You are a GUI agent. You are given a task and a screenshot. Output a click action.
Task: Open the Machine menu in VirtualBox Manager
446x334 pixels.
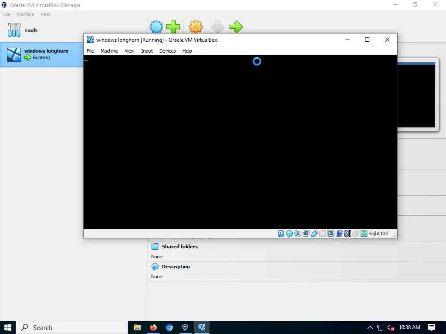point(25,14)
